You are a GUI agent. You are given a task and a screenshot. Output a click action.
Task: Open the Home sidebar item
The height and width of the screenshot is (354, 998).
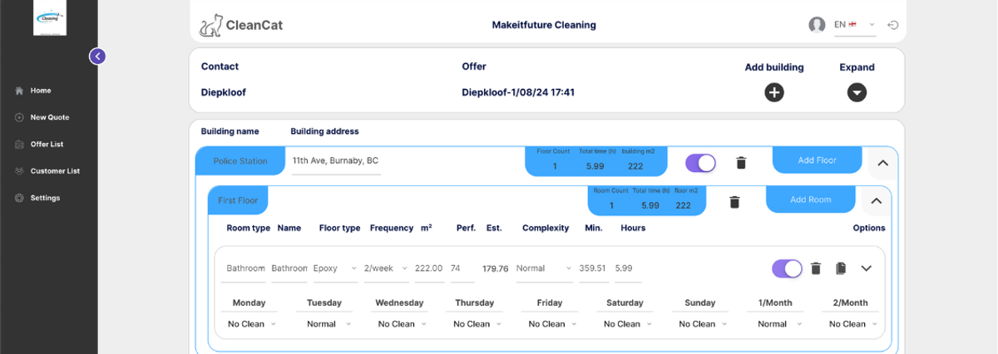click(41, 91)
